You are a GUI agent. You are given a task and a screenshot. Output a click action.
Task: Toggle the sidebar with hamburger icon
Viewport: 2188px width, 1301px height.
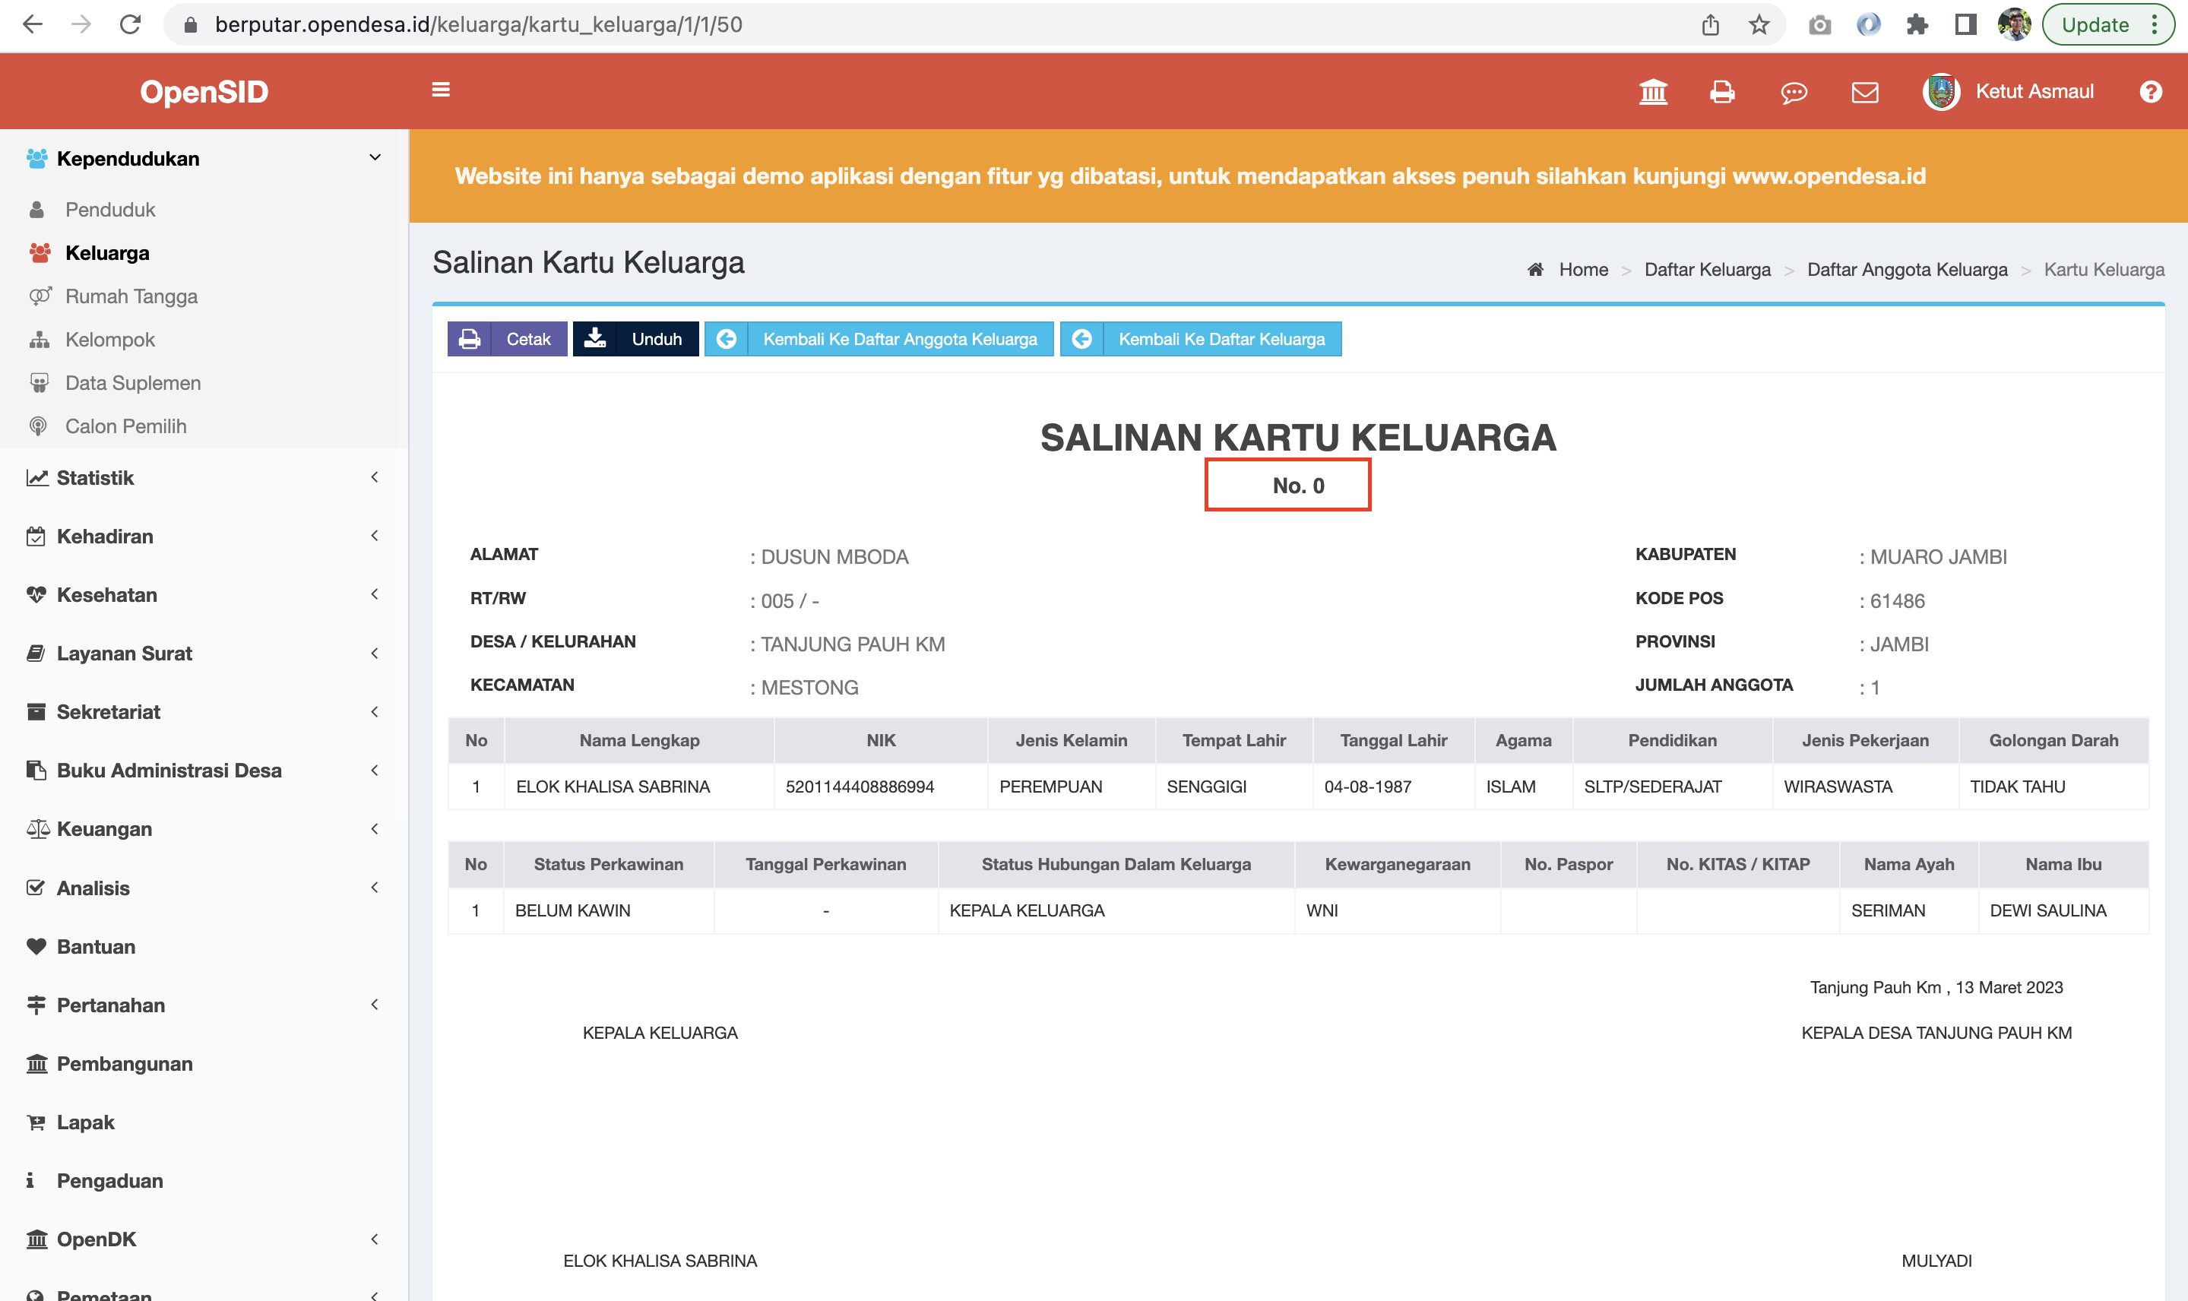(x=441, y=90)
